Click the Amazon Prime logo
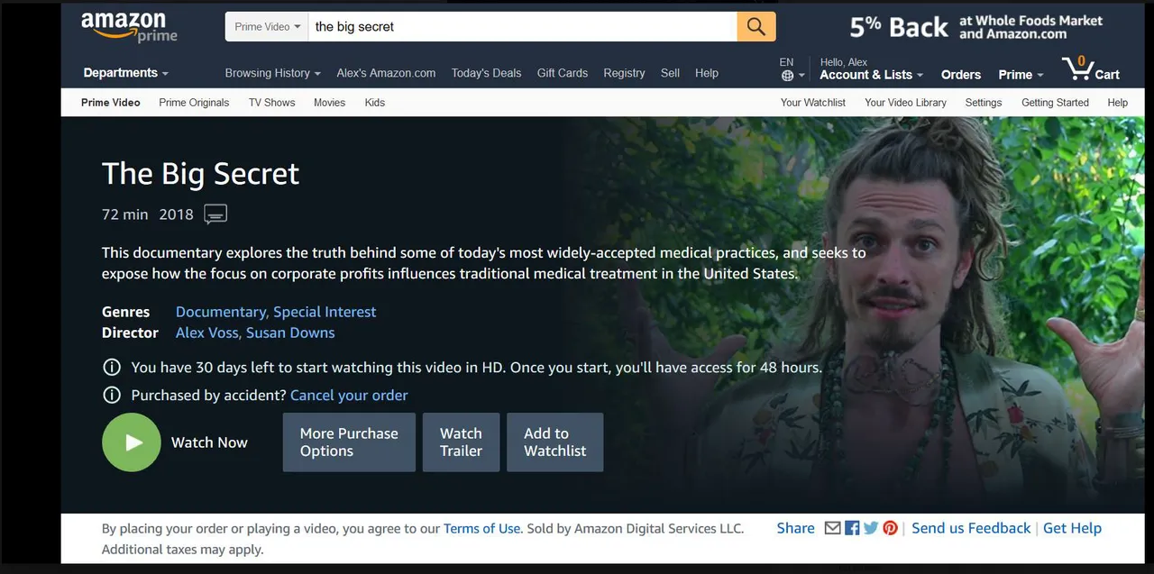Image resolution: width=1154 pixels, height=574 pixels. click(129, 26)
